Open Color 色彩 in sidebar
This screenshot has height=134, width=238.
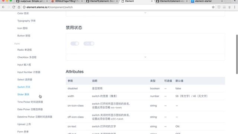tap(23, 13)
